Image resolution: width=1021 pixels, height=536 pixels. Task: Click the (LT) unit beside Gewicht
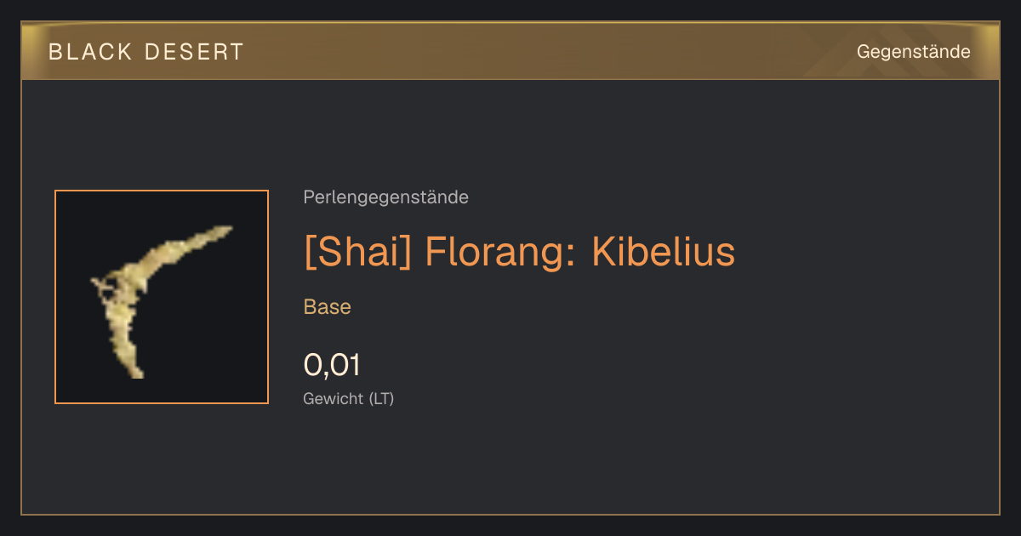pos(381,398)
